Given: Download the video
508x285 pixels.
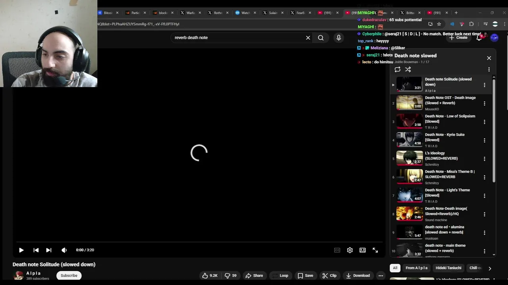Looking at the screenshot, I should coord(358,275).
